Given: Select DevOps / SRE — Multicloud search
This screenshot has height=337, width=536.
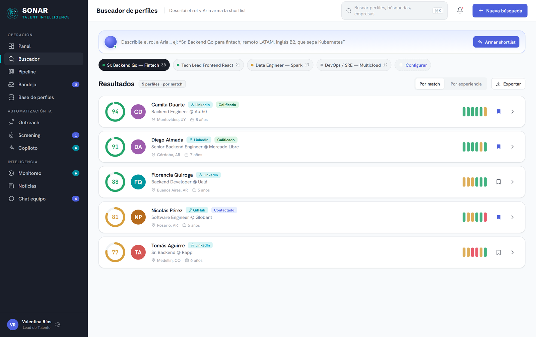Looking at the screenshot, I should (x=354, y=65).
